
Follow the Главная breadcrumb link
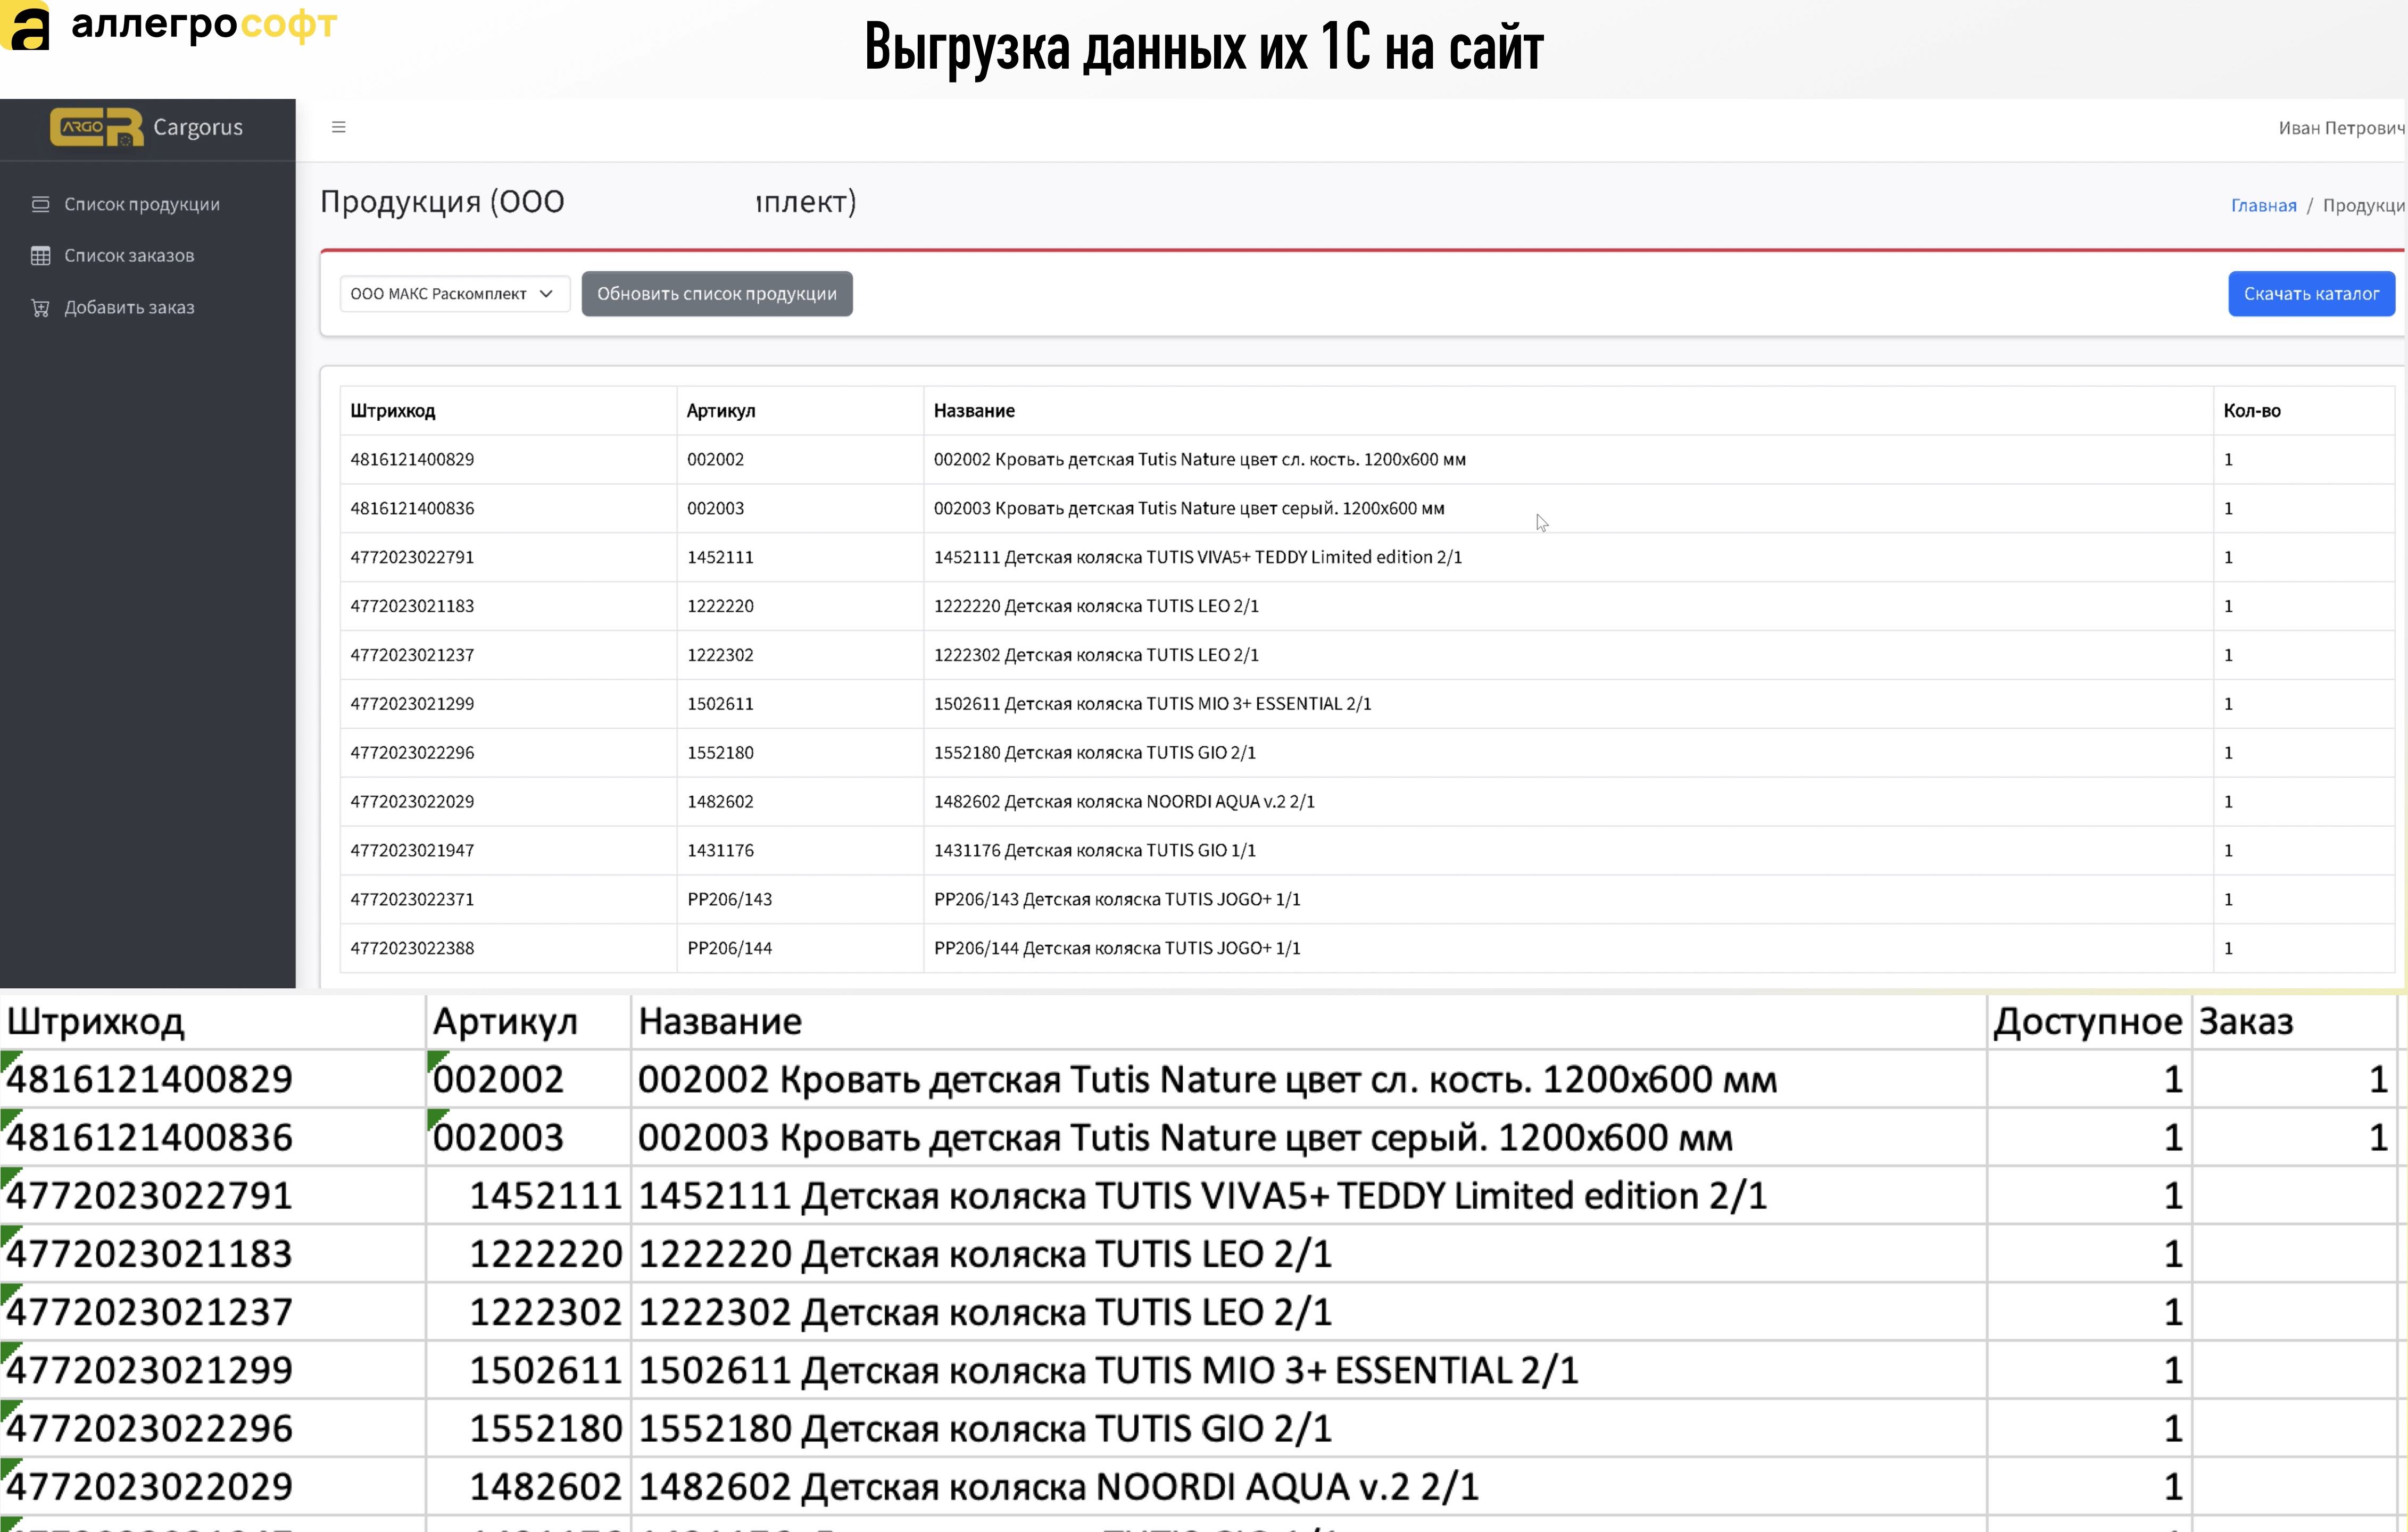2264,205
